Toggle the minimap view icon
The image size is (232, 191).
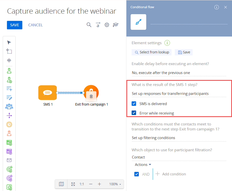point(61,184)
